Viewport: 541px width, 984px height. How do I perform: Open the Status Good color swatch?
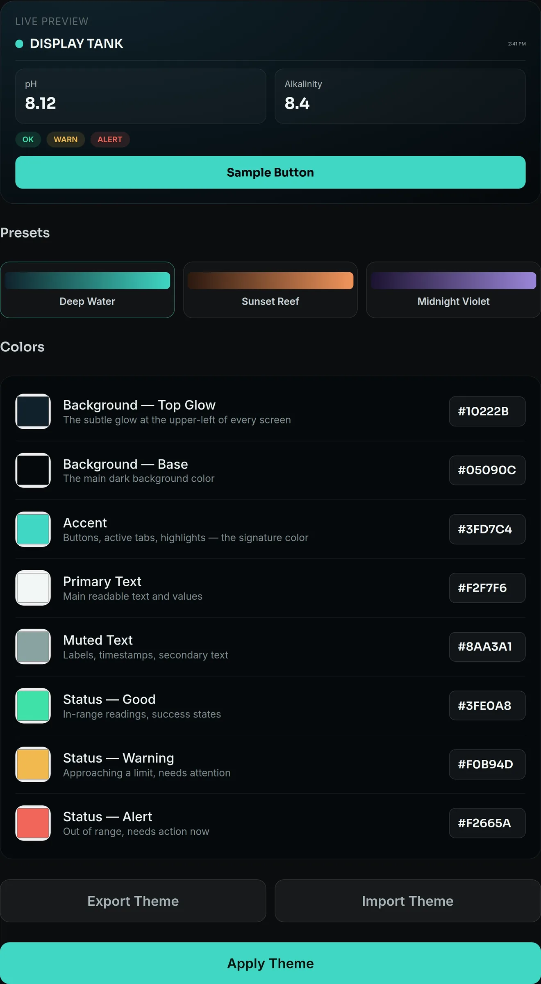pos(33,706)
